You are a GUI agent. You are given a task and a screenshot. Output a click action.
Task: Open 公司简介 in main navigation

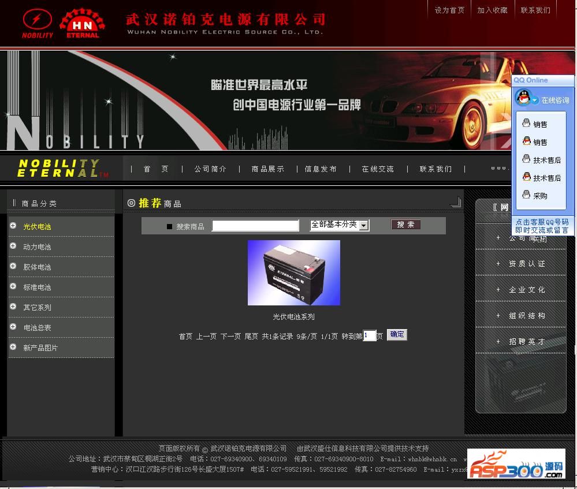click(x=210, y=169)
